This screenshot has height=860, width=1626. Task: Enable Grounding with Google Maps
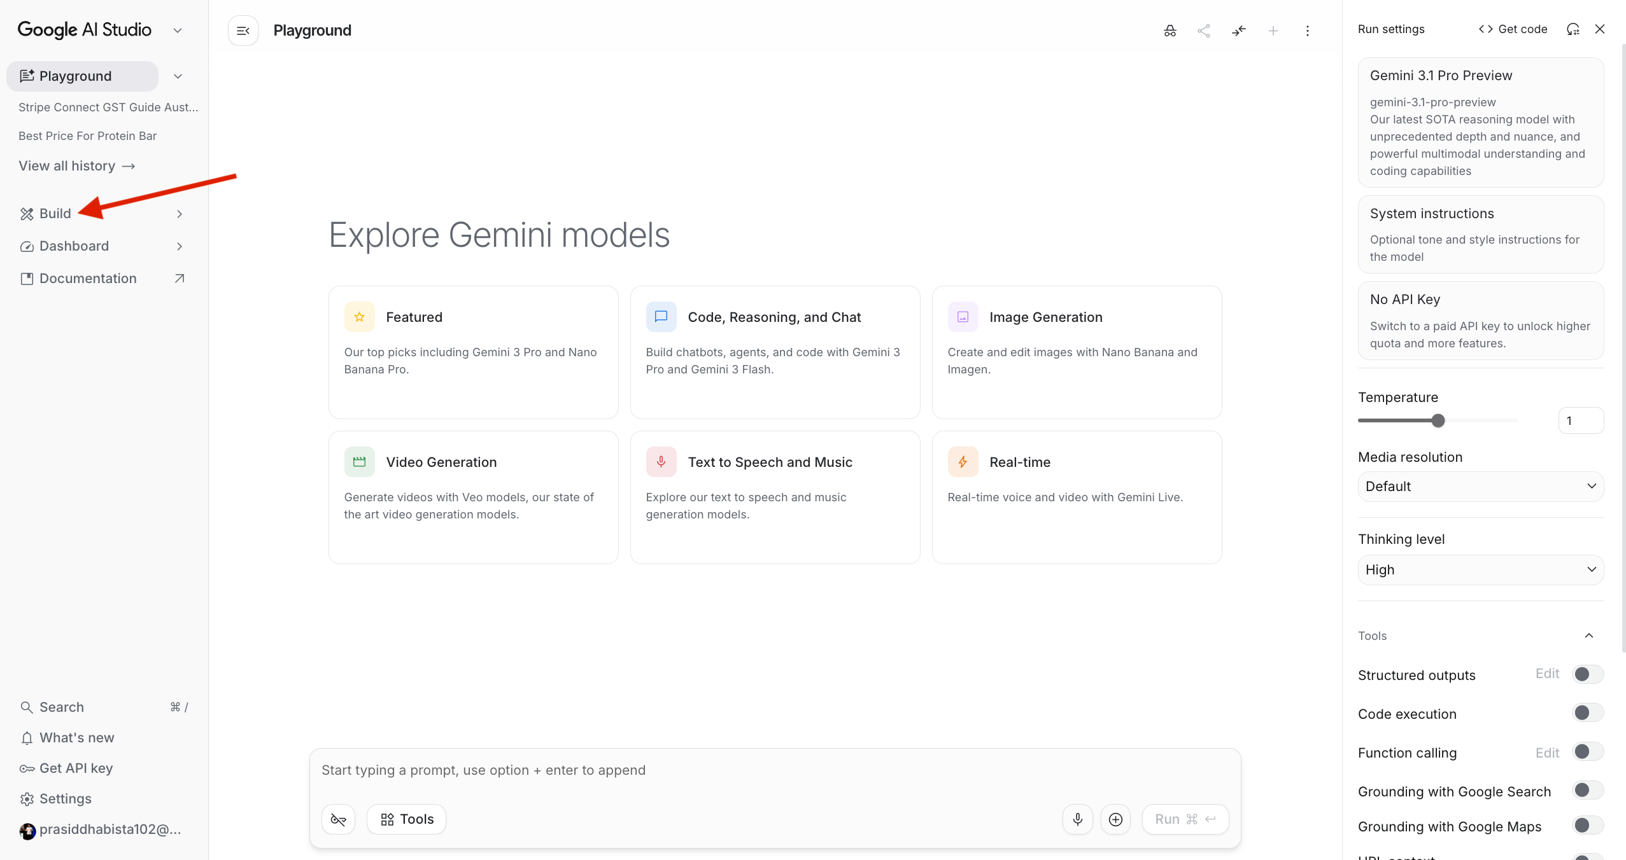pyautogui.click(x=1588, y=826)
